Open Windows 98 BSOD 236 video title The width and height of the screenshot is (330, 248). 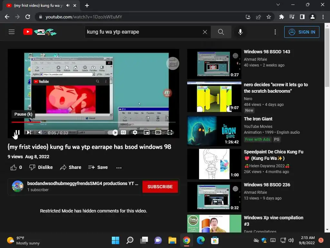click(267, 185)
